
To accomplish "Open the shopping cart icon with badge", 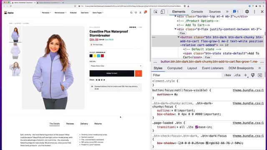I will pyautogui.click(x=145, y=12).
